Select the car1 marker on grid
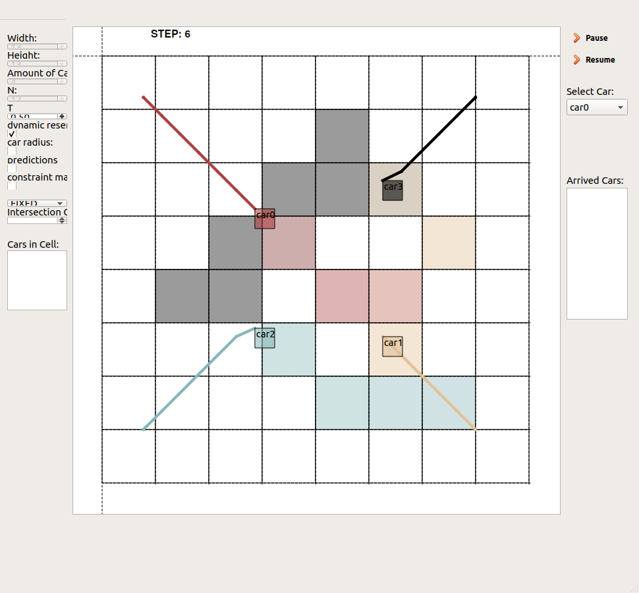The height and width of the screenshot is (593, 639). [x=393, y=347]
